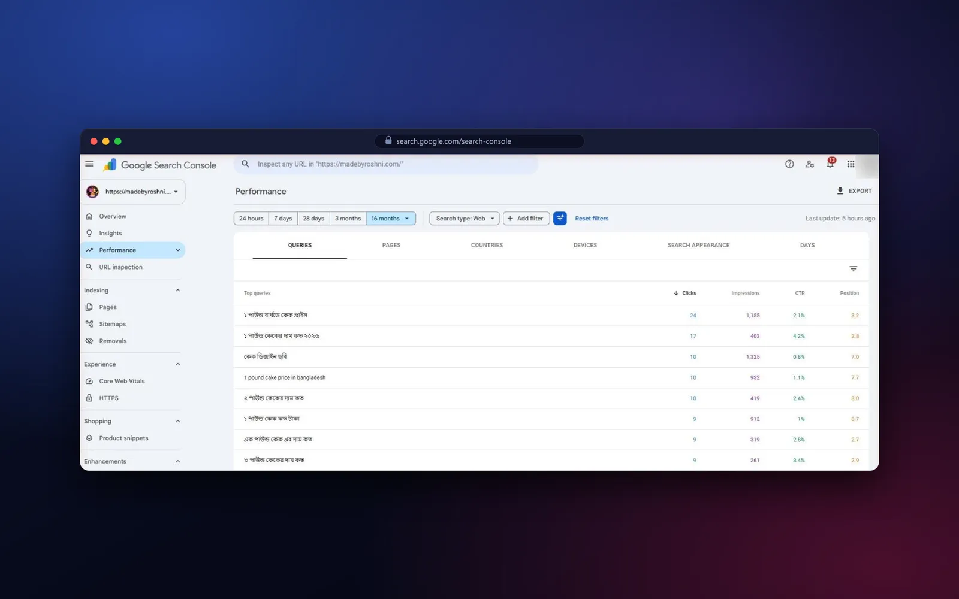Click the Removals icon in sidebar
959x599 pixels.
point(89,341)
